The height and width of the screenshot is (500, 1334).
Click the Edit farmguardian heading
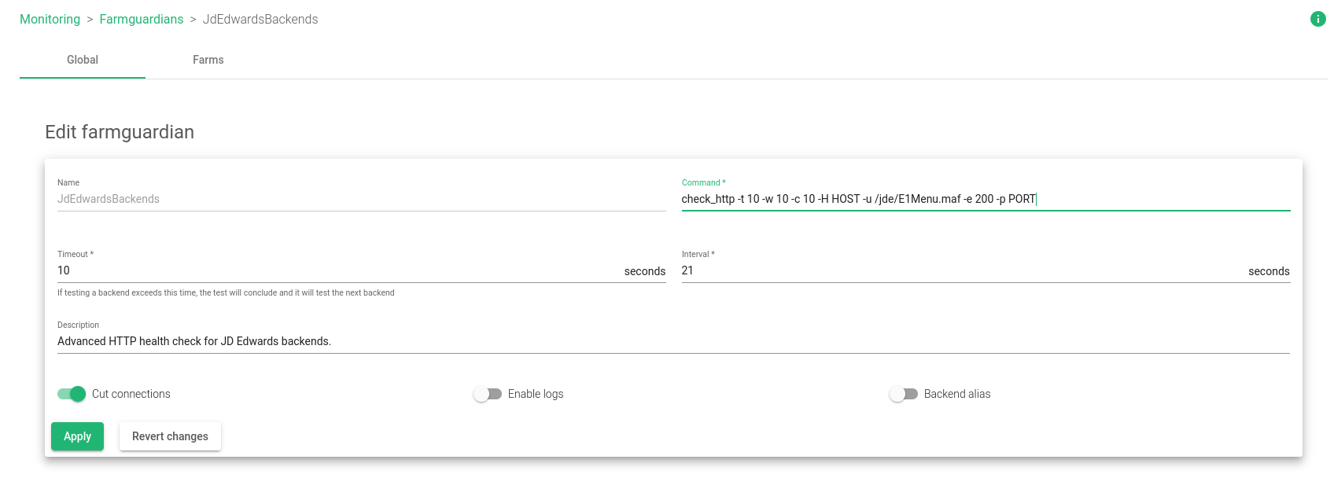coord(120,132)
